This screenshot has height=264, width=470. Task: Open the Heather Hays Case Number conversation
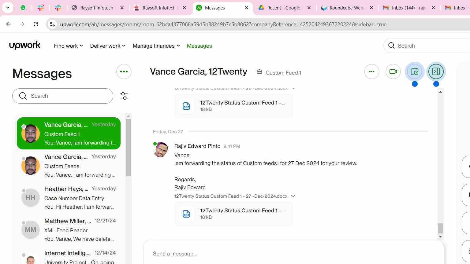(x=69, y=198)
